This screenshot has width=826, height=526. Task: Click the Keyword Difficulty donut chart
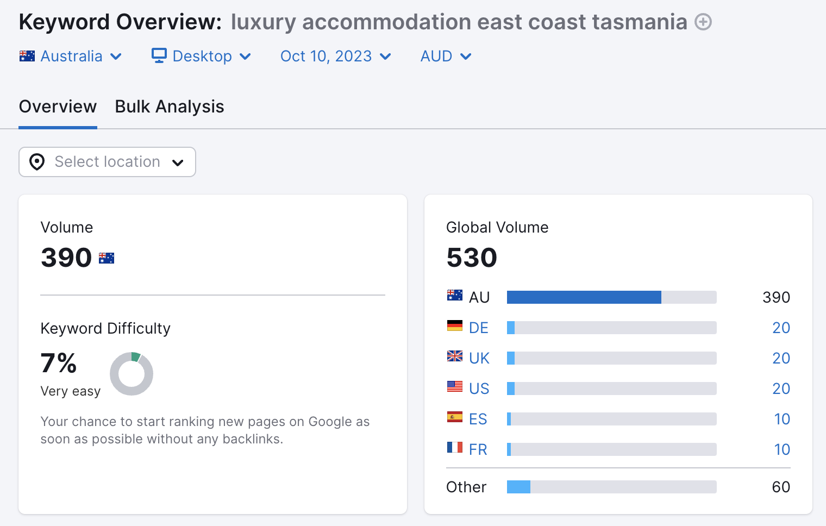point(132,374)
